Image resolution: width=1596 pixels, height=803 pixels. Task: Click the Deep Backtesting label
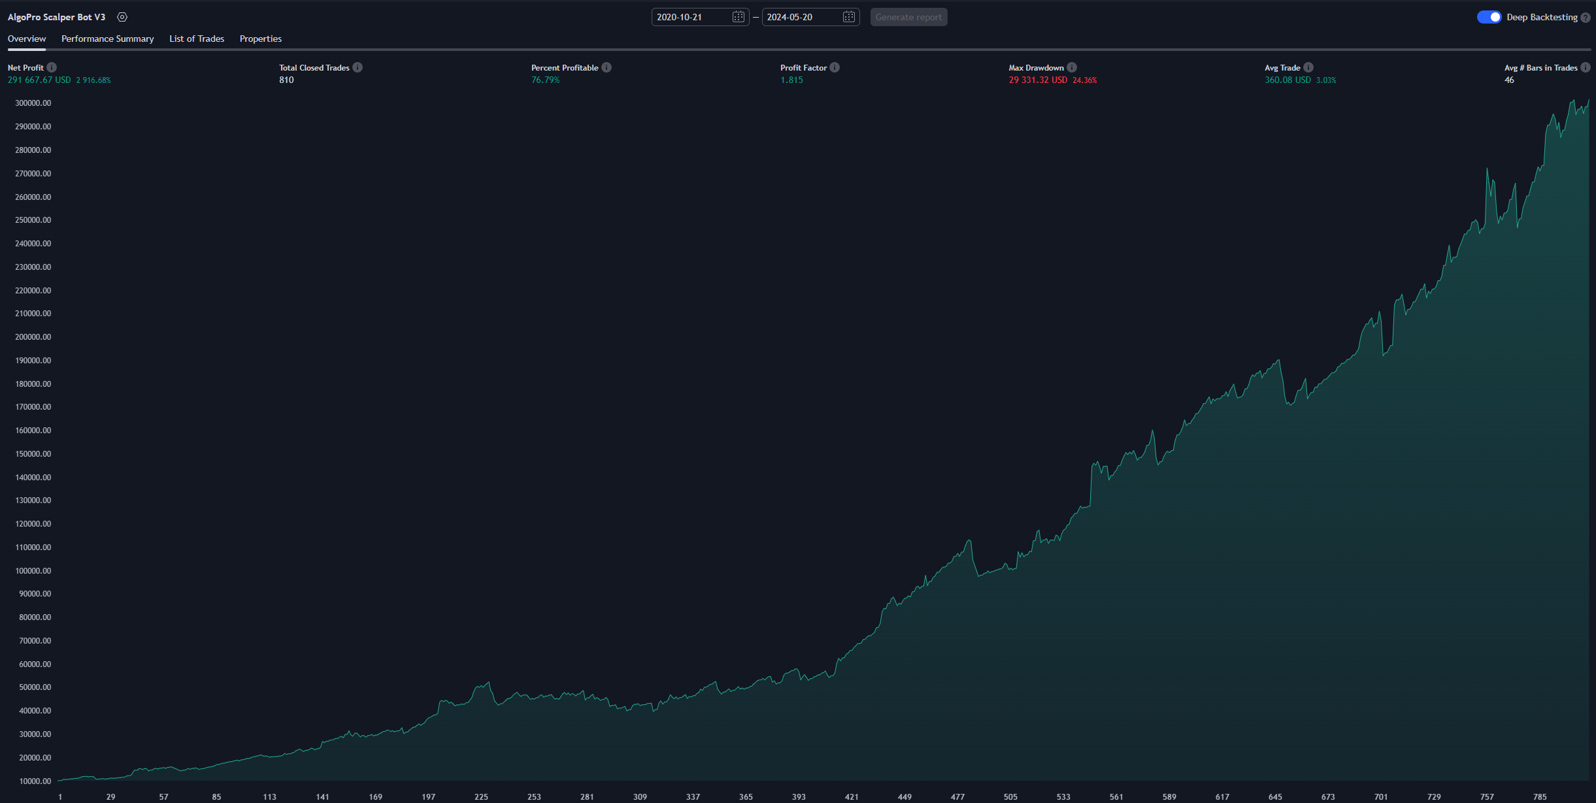point(1542,17)
